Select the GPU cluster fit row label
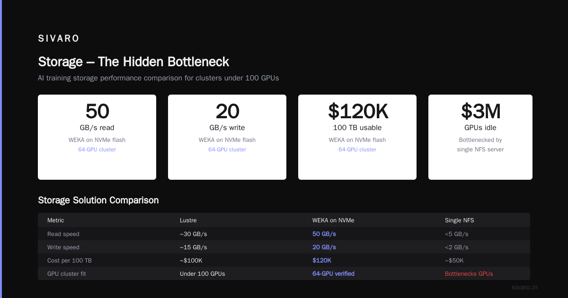Image resolution: width=568 pixels, height=298 pixels. (x=67, y=273)
